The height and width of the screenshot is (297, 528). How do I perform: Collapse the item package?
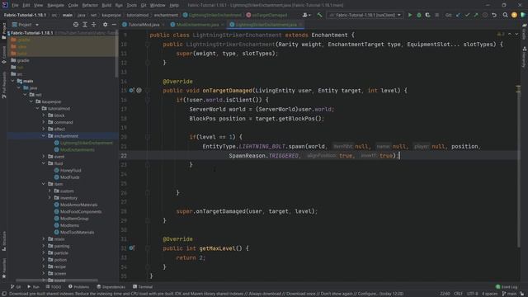point(44,184)
